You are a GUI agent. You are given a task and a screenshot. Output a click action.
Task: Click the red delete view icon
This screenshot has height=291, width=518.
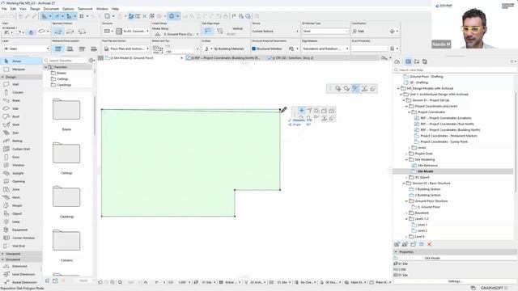point(429,244)
